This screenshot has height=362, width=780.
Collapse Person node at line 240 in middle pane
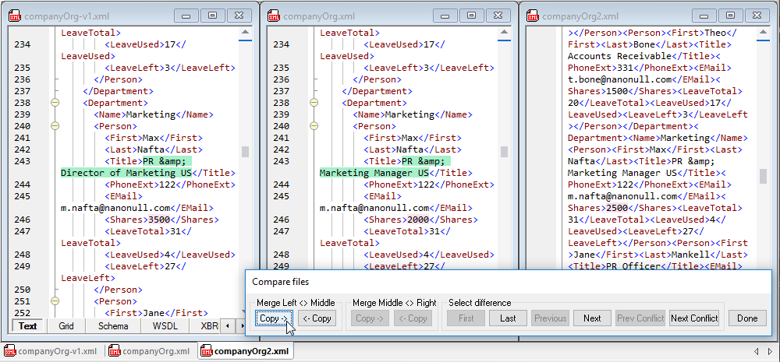314,126
